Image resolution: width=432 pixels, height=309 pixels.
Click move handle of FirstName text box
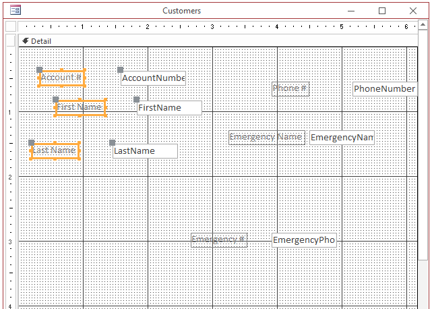tap(136, 99)
